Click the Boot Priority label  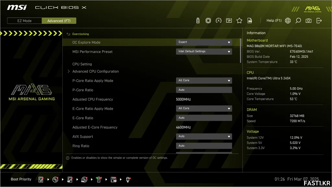pos(21,179)
